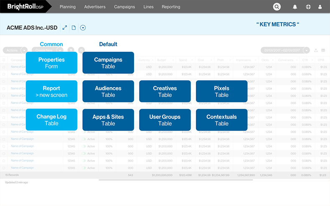Open the help lifebuoy icon
This screenshot has width=330, height=206.
308,7
